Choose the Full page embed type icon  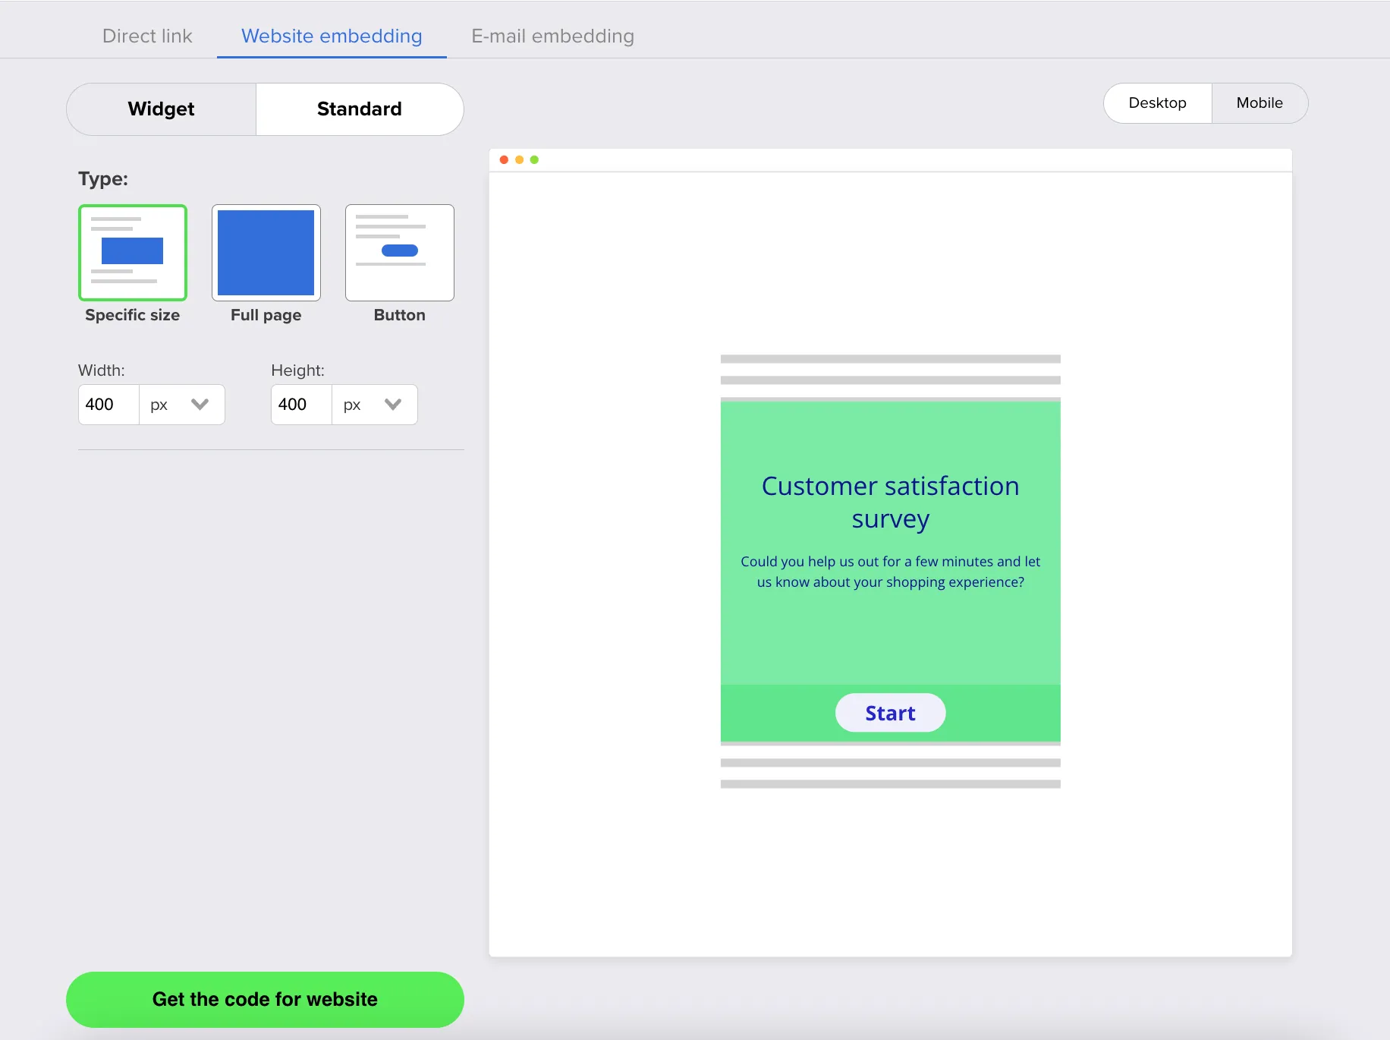coord(266,253)
